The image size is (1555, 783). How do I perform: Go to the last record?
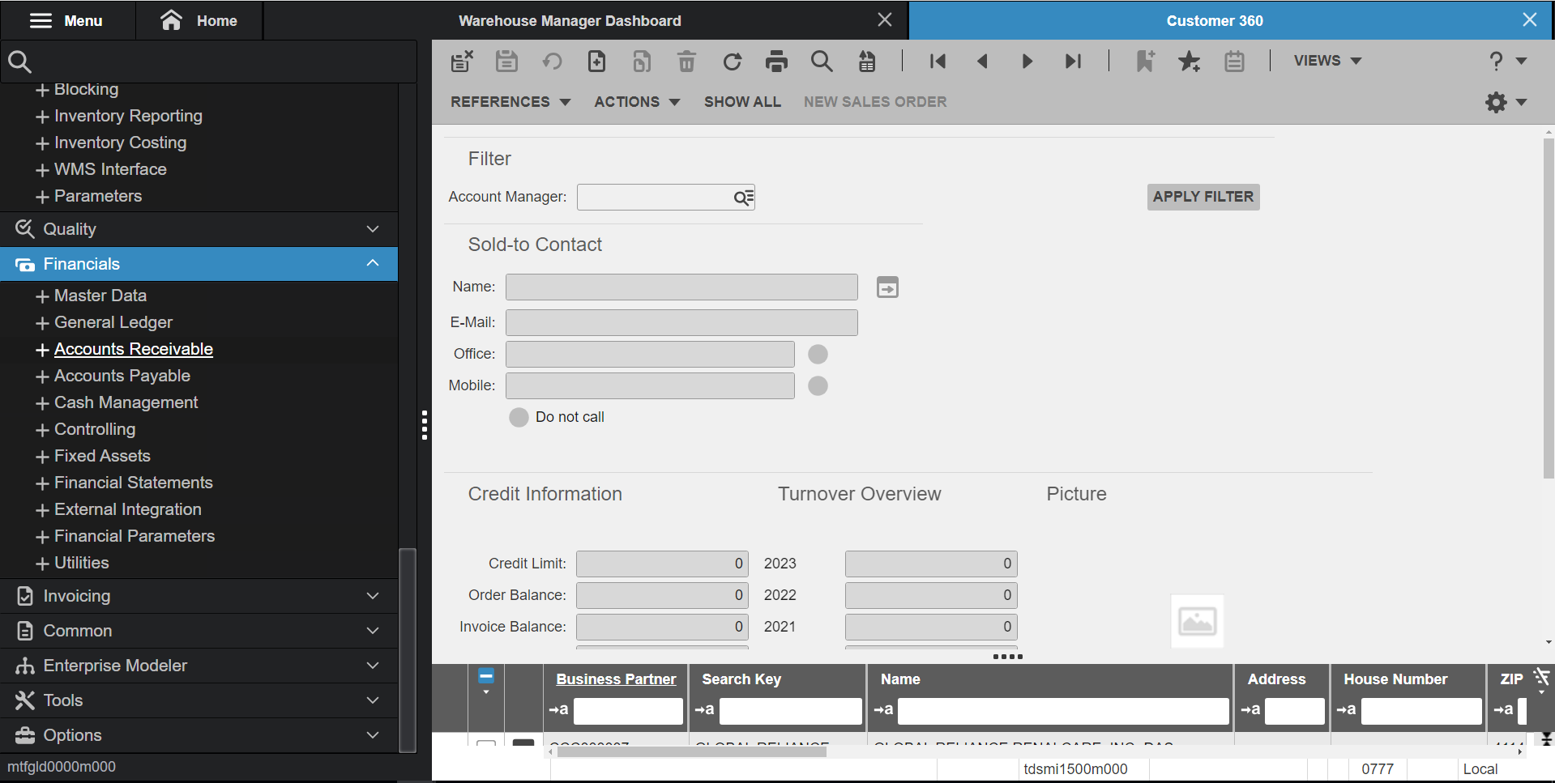pyautogui.click(x=1073, y=61)
